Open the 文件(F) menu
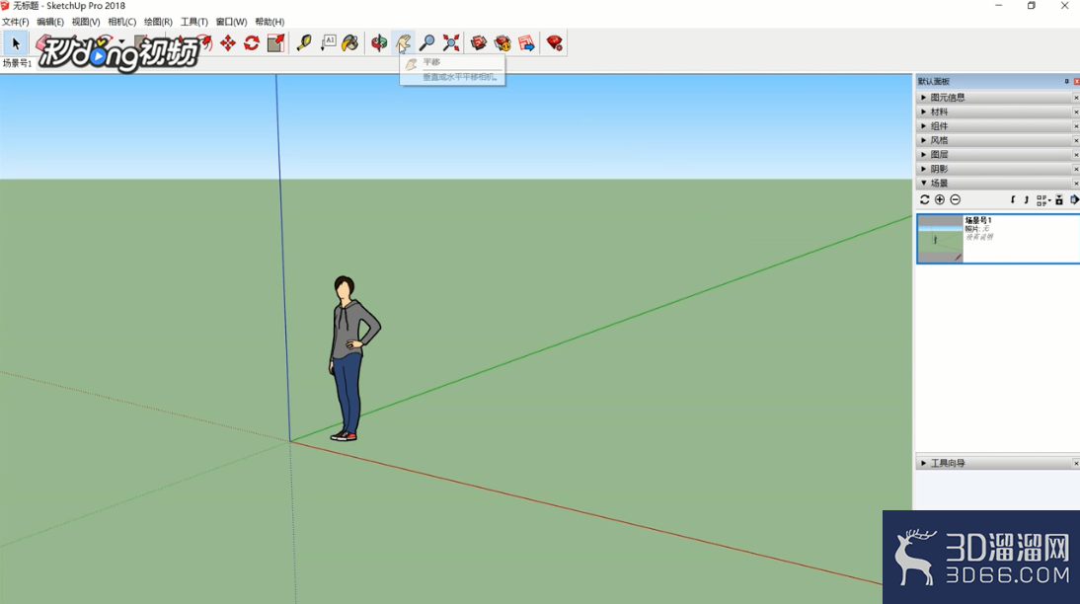The height and width of the screenshot is (604, 1080). tap(15, 22)
